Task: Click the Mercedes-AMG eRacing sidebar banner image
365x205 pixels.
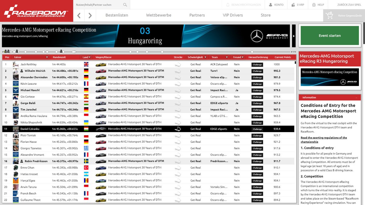Action: pyautogui.click(x=329, y=77)
